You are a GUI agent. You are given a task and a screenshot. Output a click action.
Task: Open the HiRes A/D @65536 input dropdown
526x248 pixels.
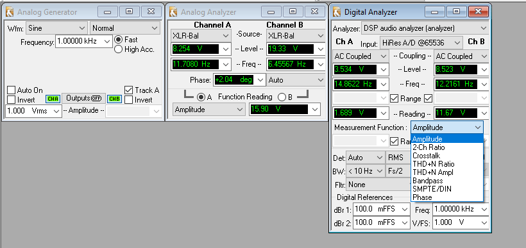click(x=421, y=43)
